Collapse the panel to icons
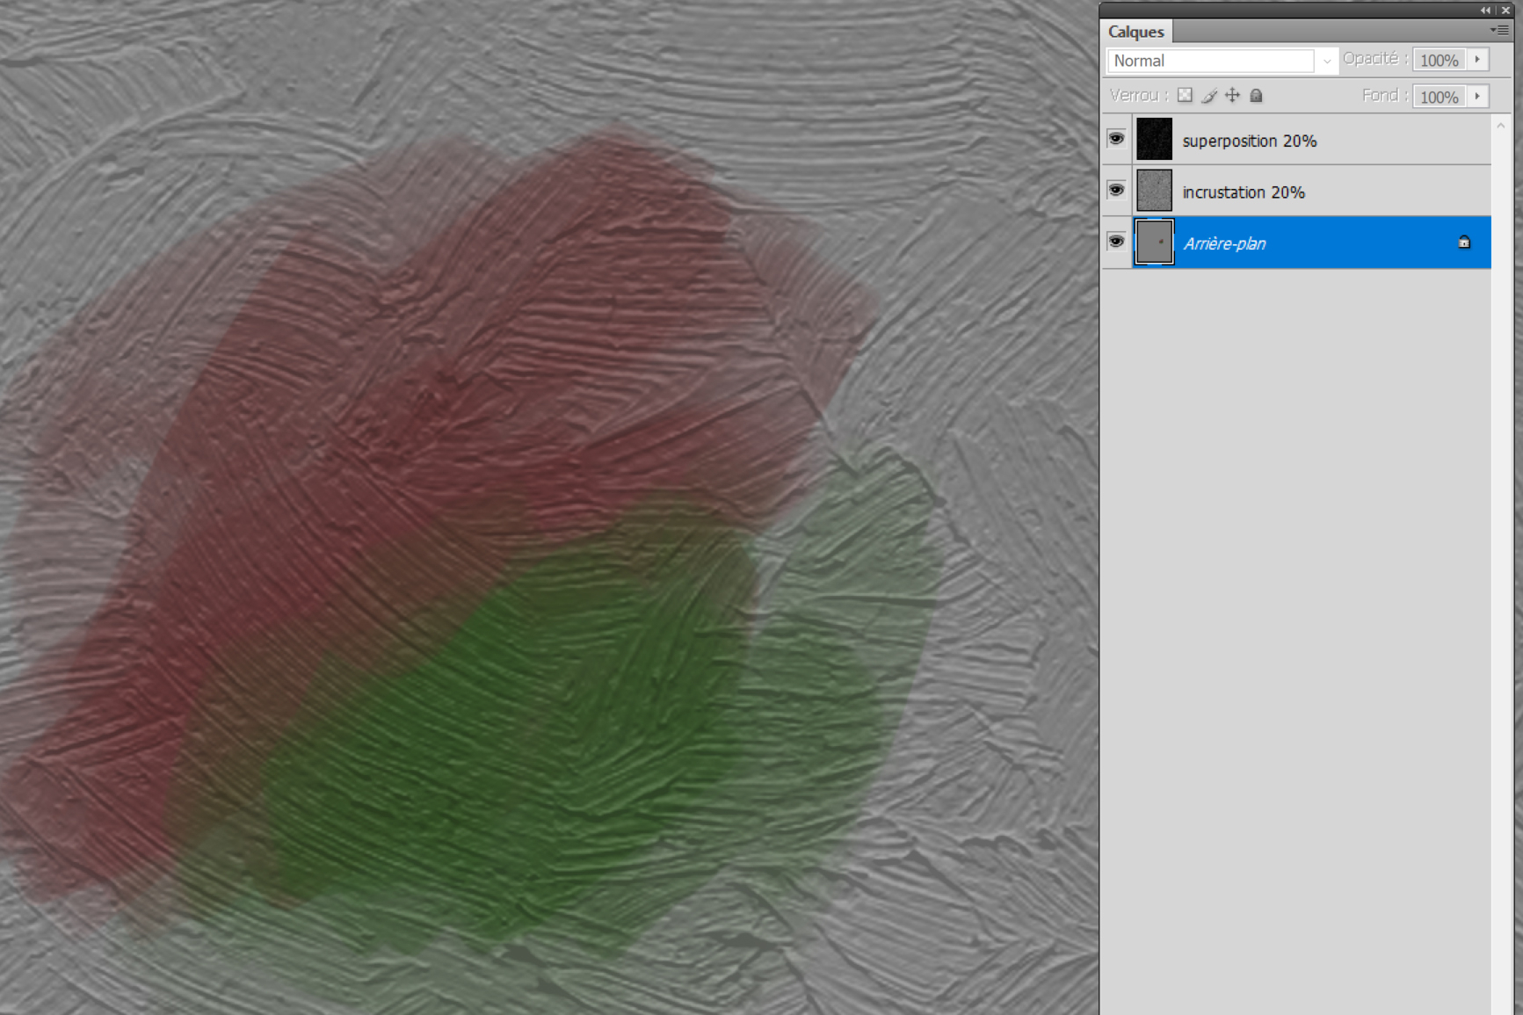The width and height of the screenshot is (1523, 1015). click(1484, 10)
